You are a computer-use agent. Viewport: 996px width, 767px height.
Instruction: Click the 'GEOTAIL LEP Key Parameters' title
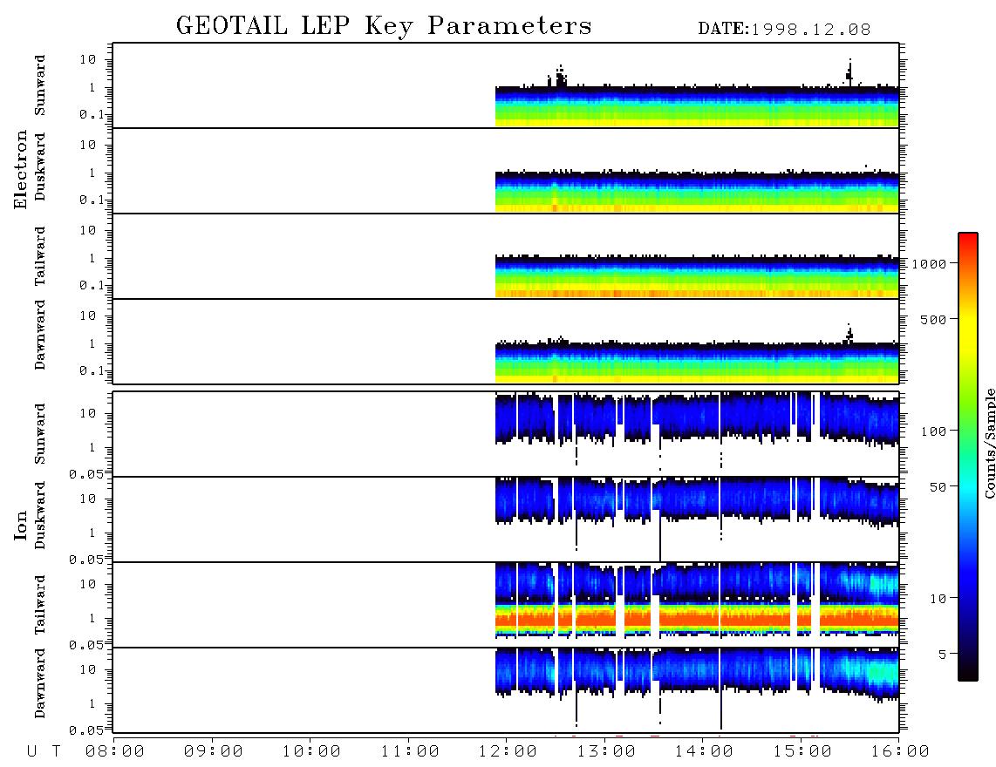click(x=384, y=26)
